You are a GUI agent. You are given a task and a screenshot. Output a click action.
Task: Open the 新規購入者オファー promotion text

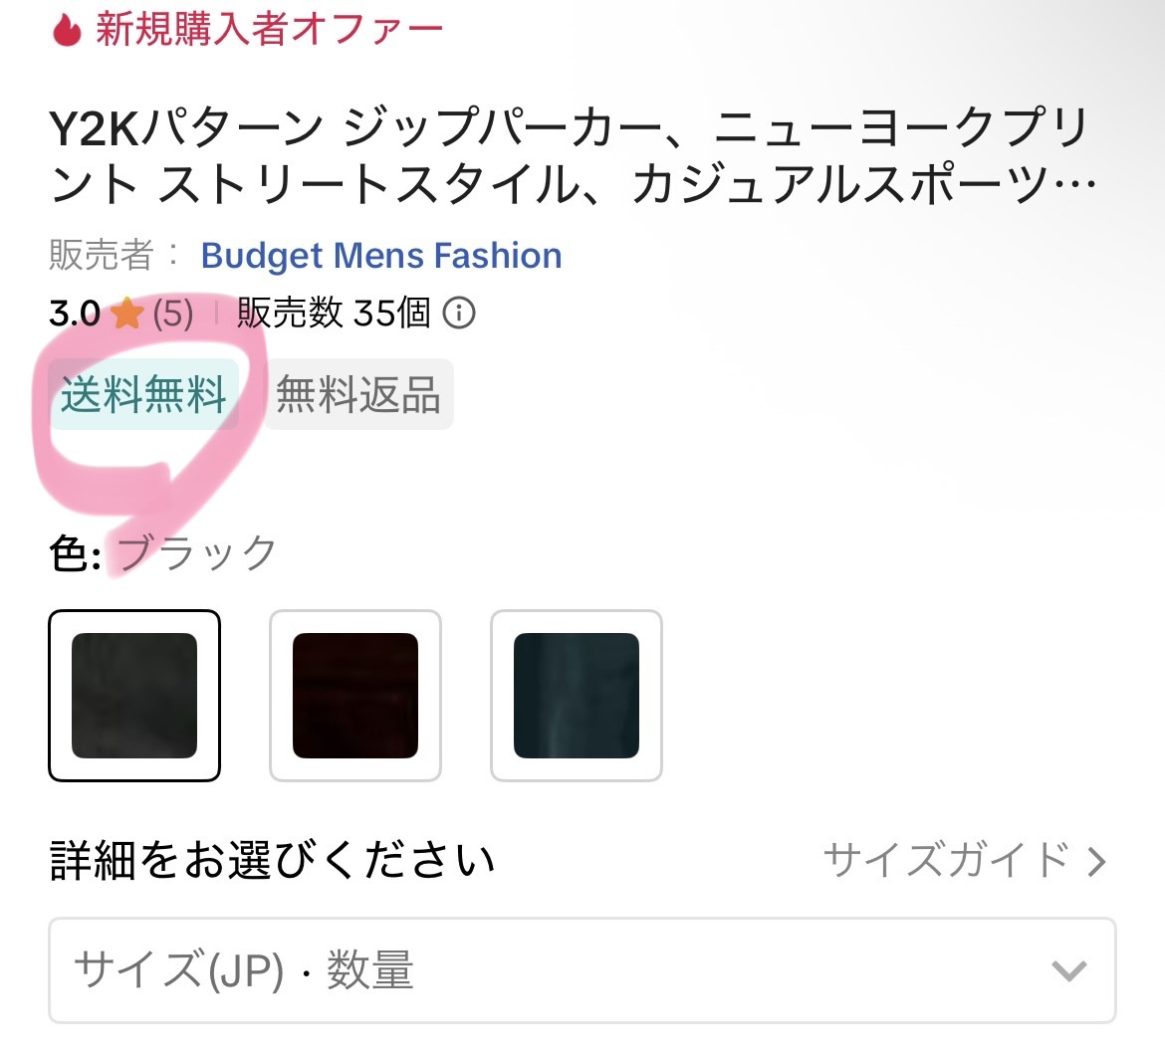click(x=269, y=30)
